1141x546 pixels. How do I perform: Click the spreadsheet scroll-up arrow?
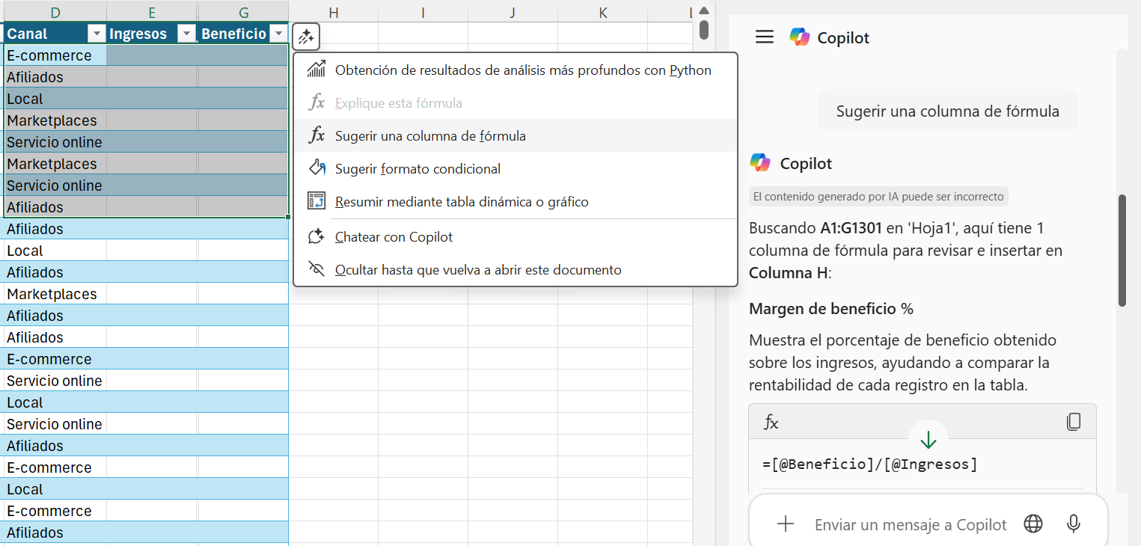703,10
